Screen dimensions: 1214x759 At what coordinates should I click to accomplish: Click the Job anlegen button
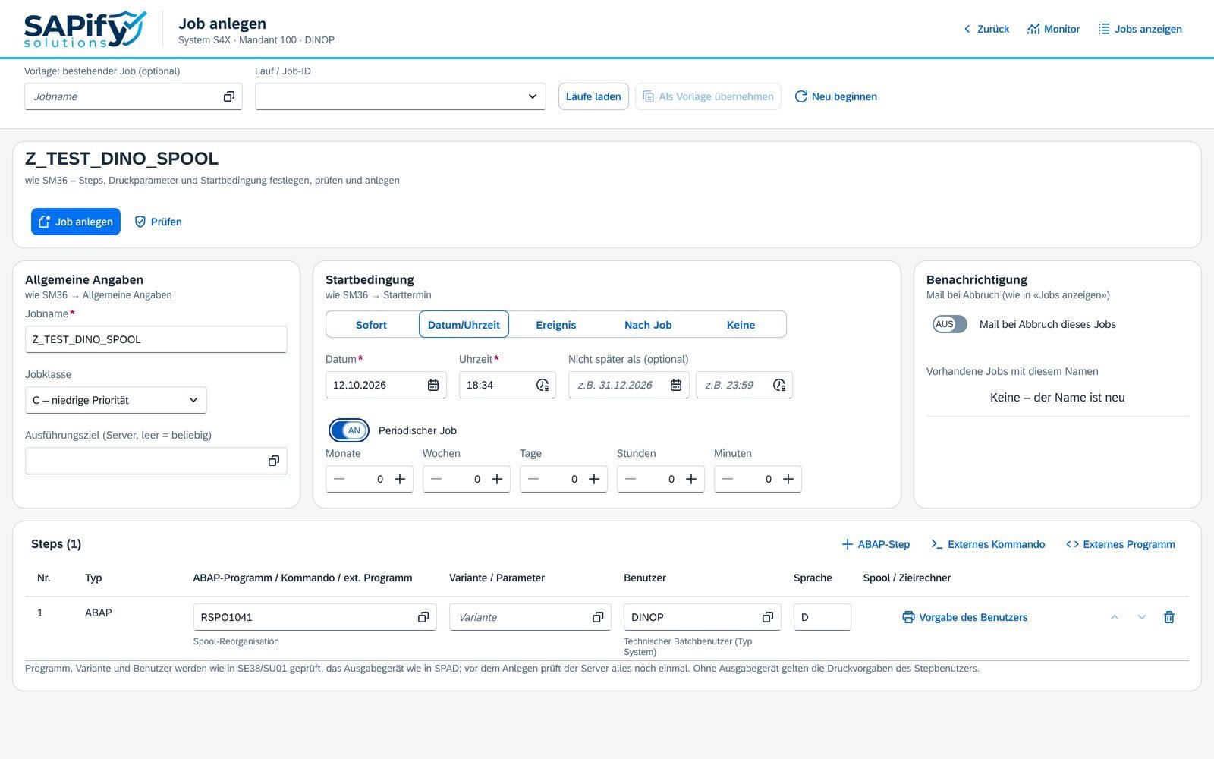tap(76, 222)
